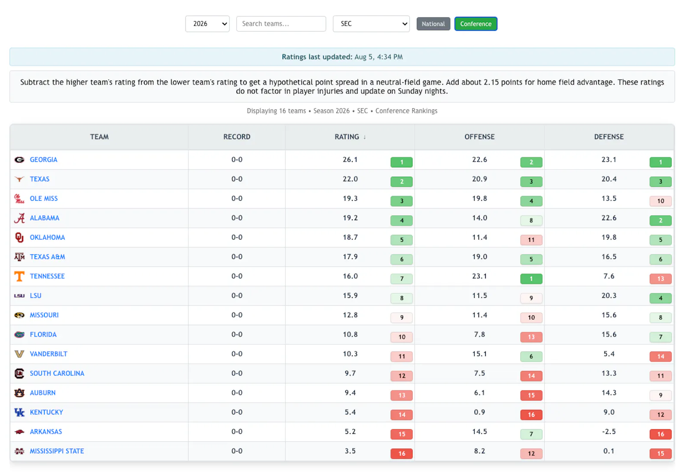Switch to Conference rankings view
The width and height of the screenshot is (689, 474).
[476, 24]
